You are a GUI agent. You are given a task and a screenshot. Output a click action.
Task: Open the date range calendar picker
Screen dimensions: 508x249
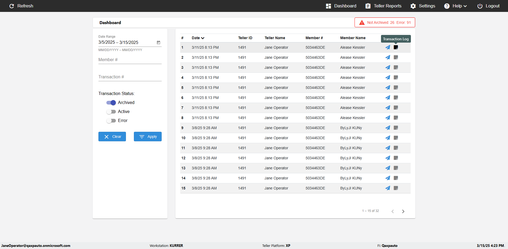158,42
